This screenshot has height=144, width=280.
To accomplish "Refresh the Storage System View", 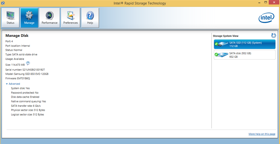I will [x=273, y=36].
